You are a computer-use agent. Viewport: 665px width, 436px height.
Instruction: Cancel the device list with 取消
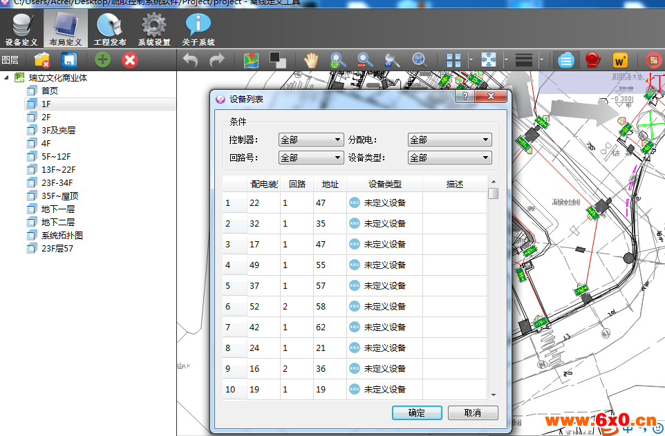[473, 413]
